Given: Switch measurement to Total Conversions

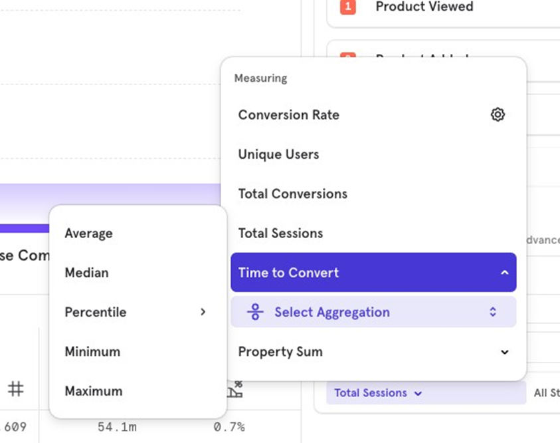Looking at the screenshot, I should pos(293,194).
